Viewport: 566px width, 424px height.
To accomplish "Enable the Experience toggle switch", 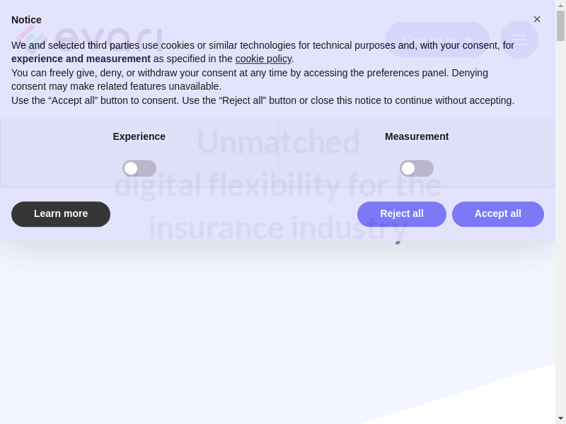I will coord(139,168).
